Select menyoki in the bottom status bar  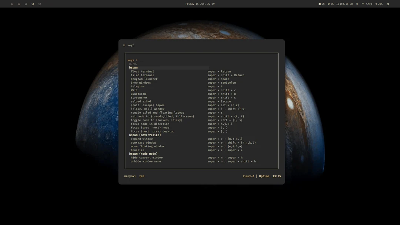(x=130, y=176)
